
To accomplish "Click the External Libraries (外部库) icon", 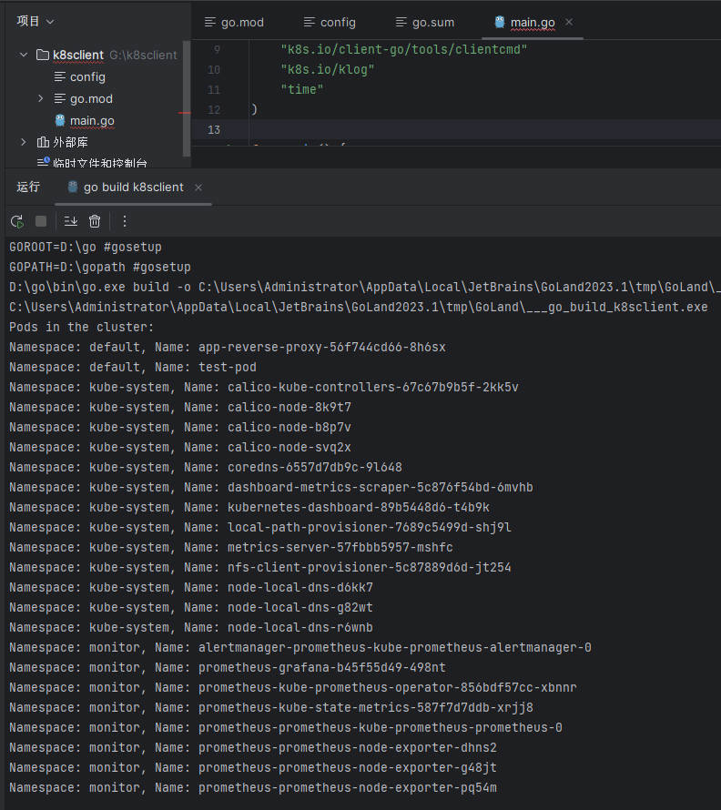I will tap(43, 142).
